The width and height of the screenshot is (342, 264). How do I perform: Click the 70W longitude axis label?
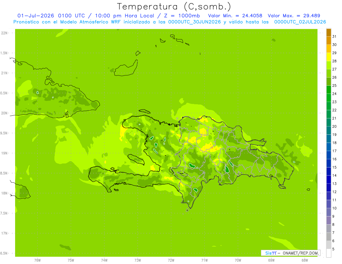(x=238, y=260)
